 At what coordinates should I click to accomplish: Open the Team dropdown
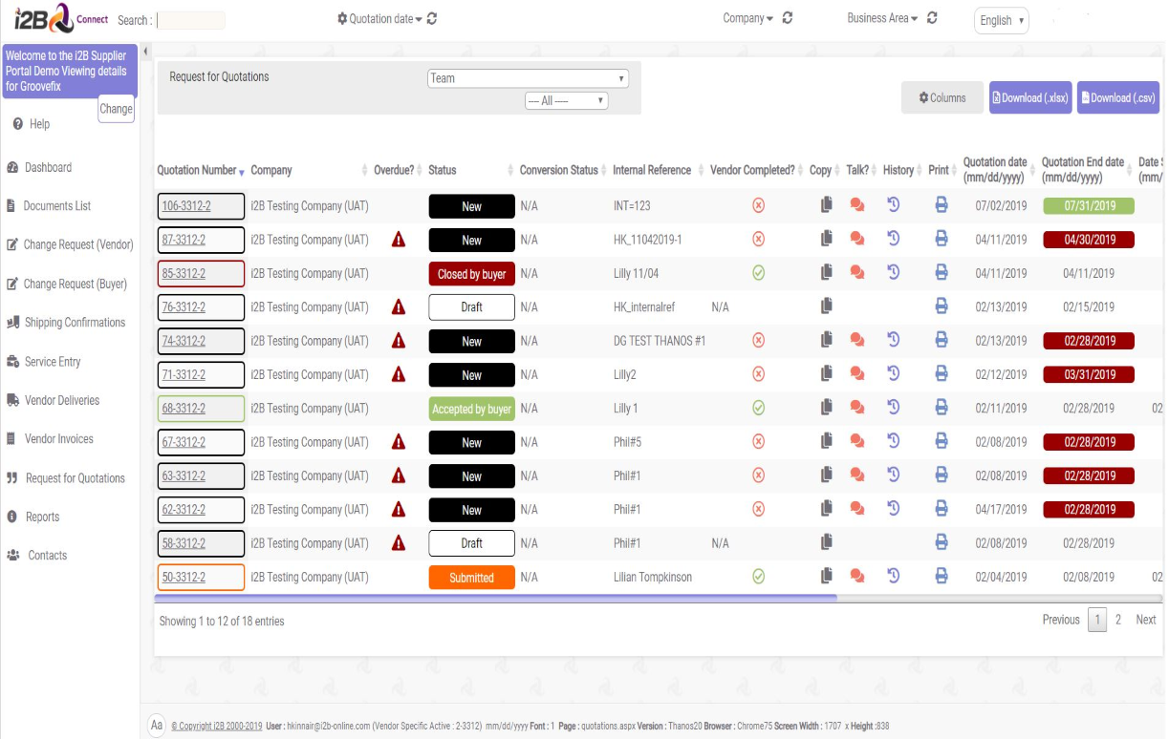click(x=528, y=78)
